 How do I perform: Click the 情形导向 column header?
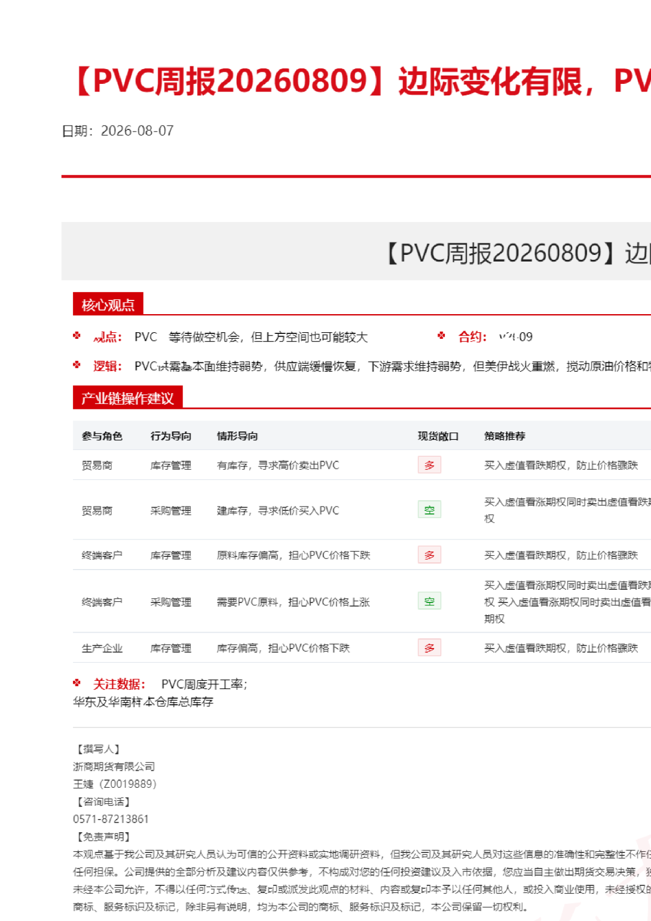(x=237, y=436)
